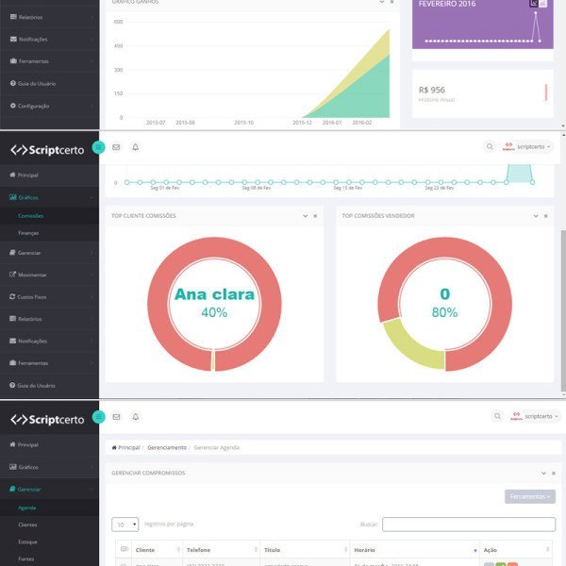Image resolution: width=566 pixels, height=566 pixels.
Task: Click the bell icon above the commissions donut charts
Action: pyautogui.click(x=135, y=147)
